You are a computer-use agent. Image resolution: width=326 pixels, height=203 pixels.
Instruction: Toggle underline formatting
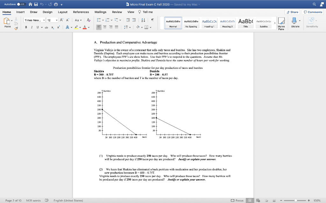tap(38, 27)
